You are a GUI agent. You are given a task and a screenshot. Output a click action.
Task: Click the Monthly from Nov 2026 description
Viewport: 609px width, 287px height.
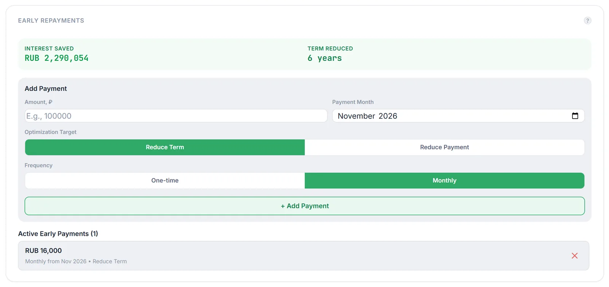coord(76,262)
